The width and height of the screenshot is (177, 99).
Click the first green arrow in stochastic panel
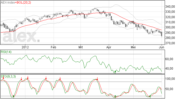pos(14,97)
